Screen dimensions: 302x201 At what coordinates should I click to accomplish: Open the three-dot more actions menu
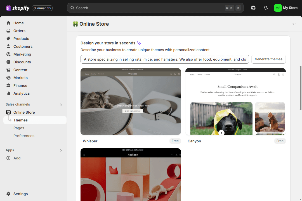pos(293,24)
